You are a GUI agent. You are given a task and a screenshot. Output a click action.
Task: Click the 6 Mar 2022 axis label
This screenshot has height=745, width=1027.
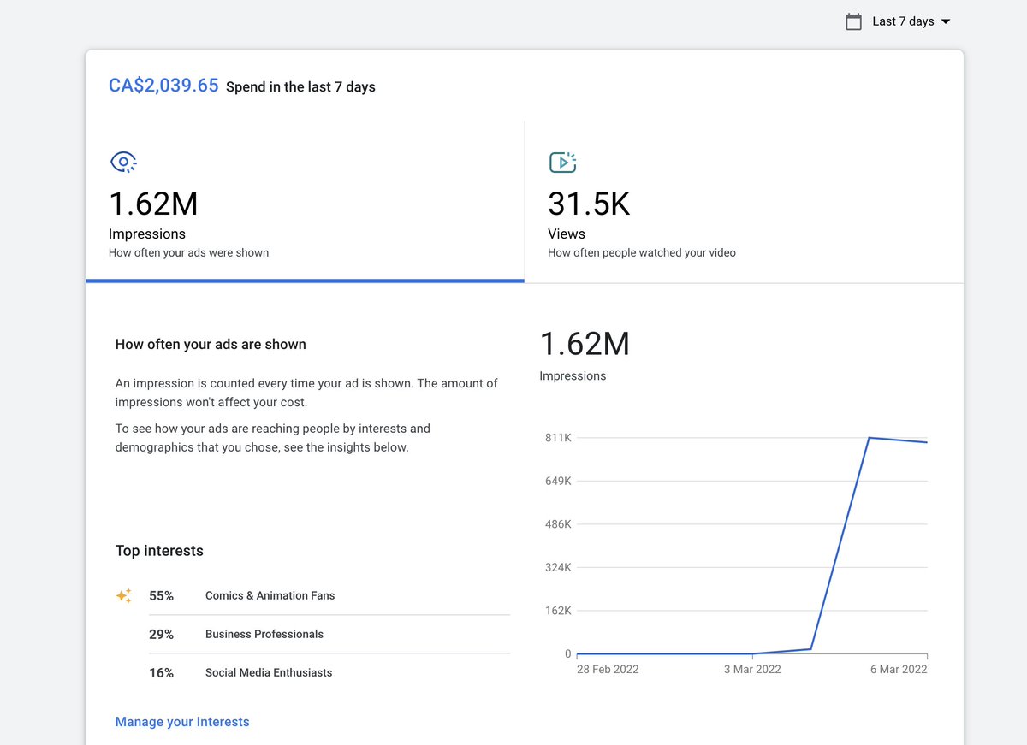coord(899,669)
